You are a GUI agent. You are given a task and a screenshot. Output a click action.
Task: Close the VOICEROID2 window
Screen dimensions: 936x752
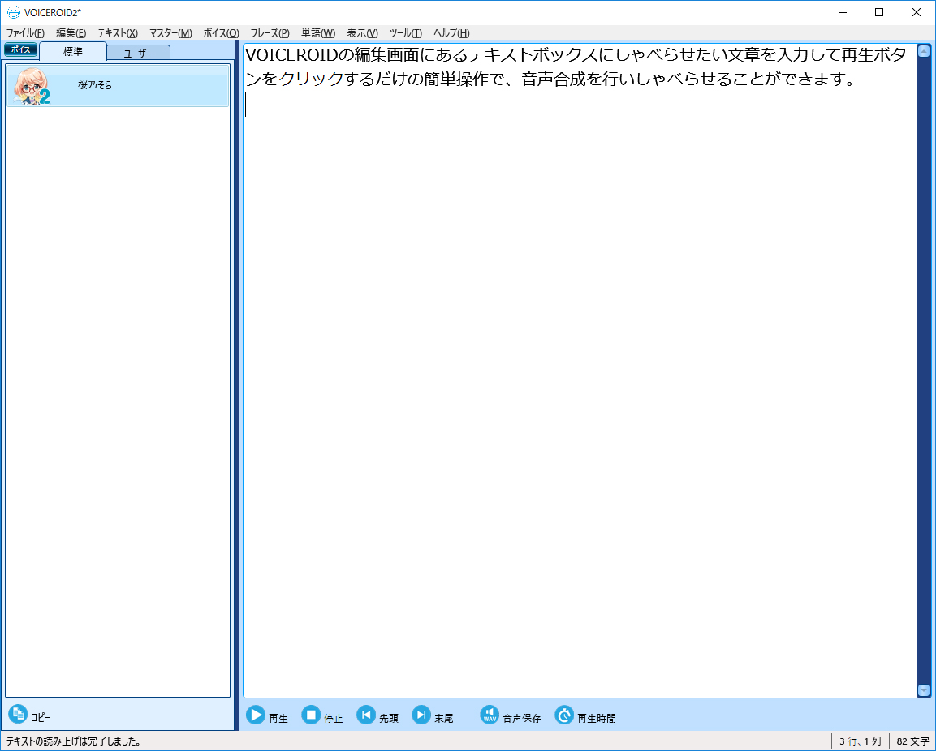tap(917, 12)
